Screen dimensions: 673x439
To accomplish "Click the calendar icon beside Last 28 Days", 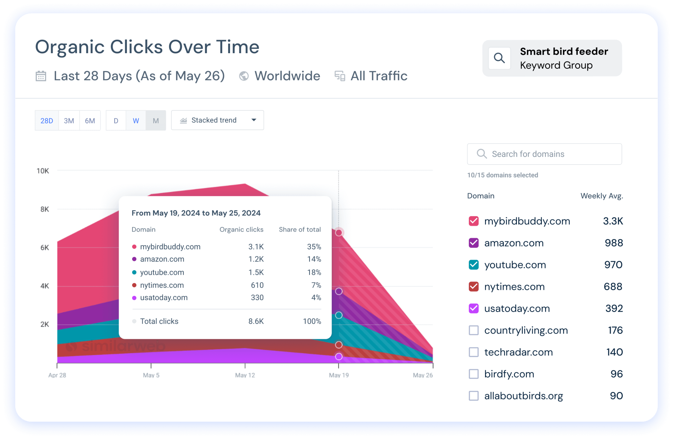I will pos(41,76).
